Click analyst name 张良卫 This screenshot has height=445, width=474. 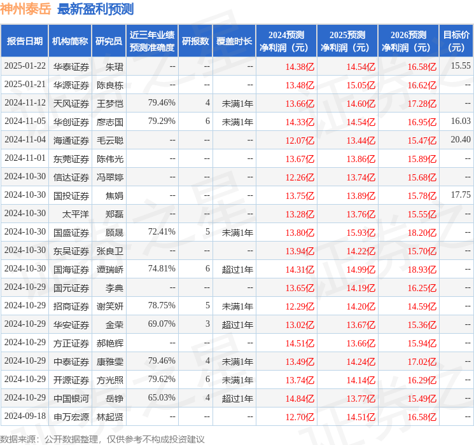point(110,251)
